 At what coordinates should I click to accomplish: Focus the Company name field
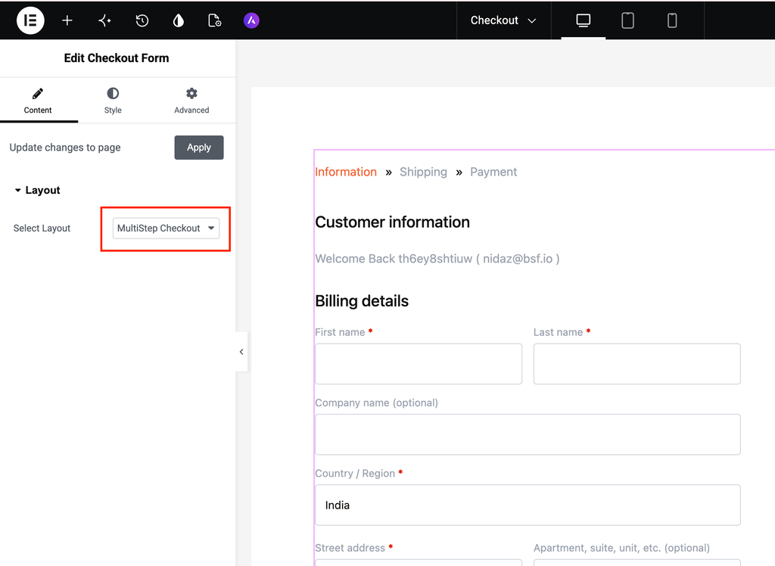pyautogui.click(x=528, y=434)
